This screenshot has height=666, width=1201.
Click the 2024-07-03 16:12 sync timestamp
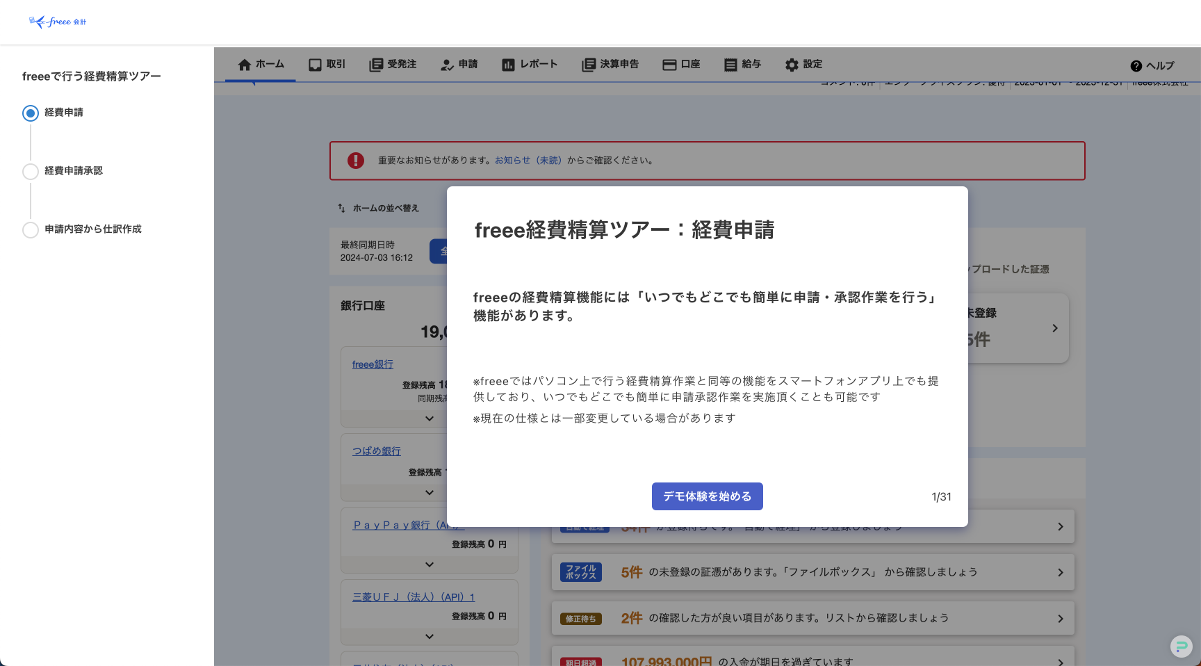pos(376,258)
